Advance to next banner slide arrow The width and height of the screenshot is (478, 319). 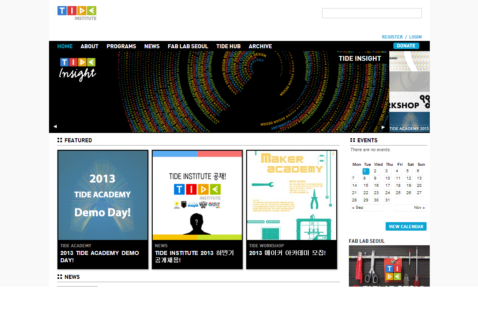click(x=383, y=127)
